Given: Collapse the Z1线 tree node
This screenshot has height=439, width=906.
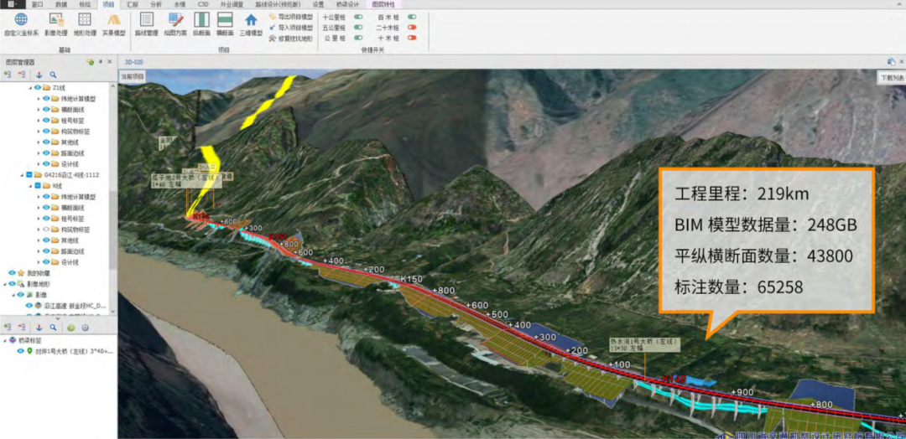Looking at the screenshot, I should pos(30,87).
